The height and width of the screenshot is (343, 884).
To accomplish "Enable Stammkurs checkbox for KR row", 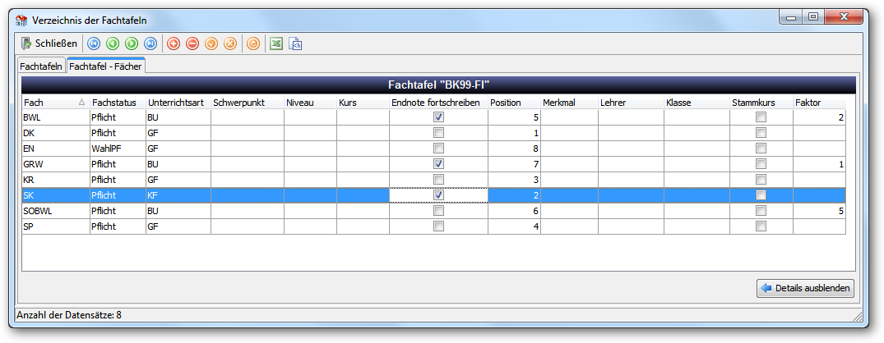I will (x=761, y=180).
